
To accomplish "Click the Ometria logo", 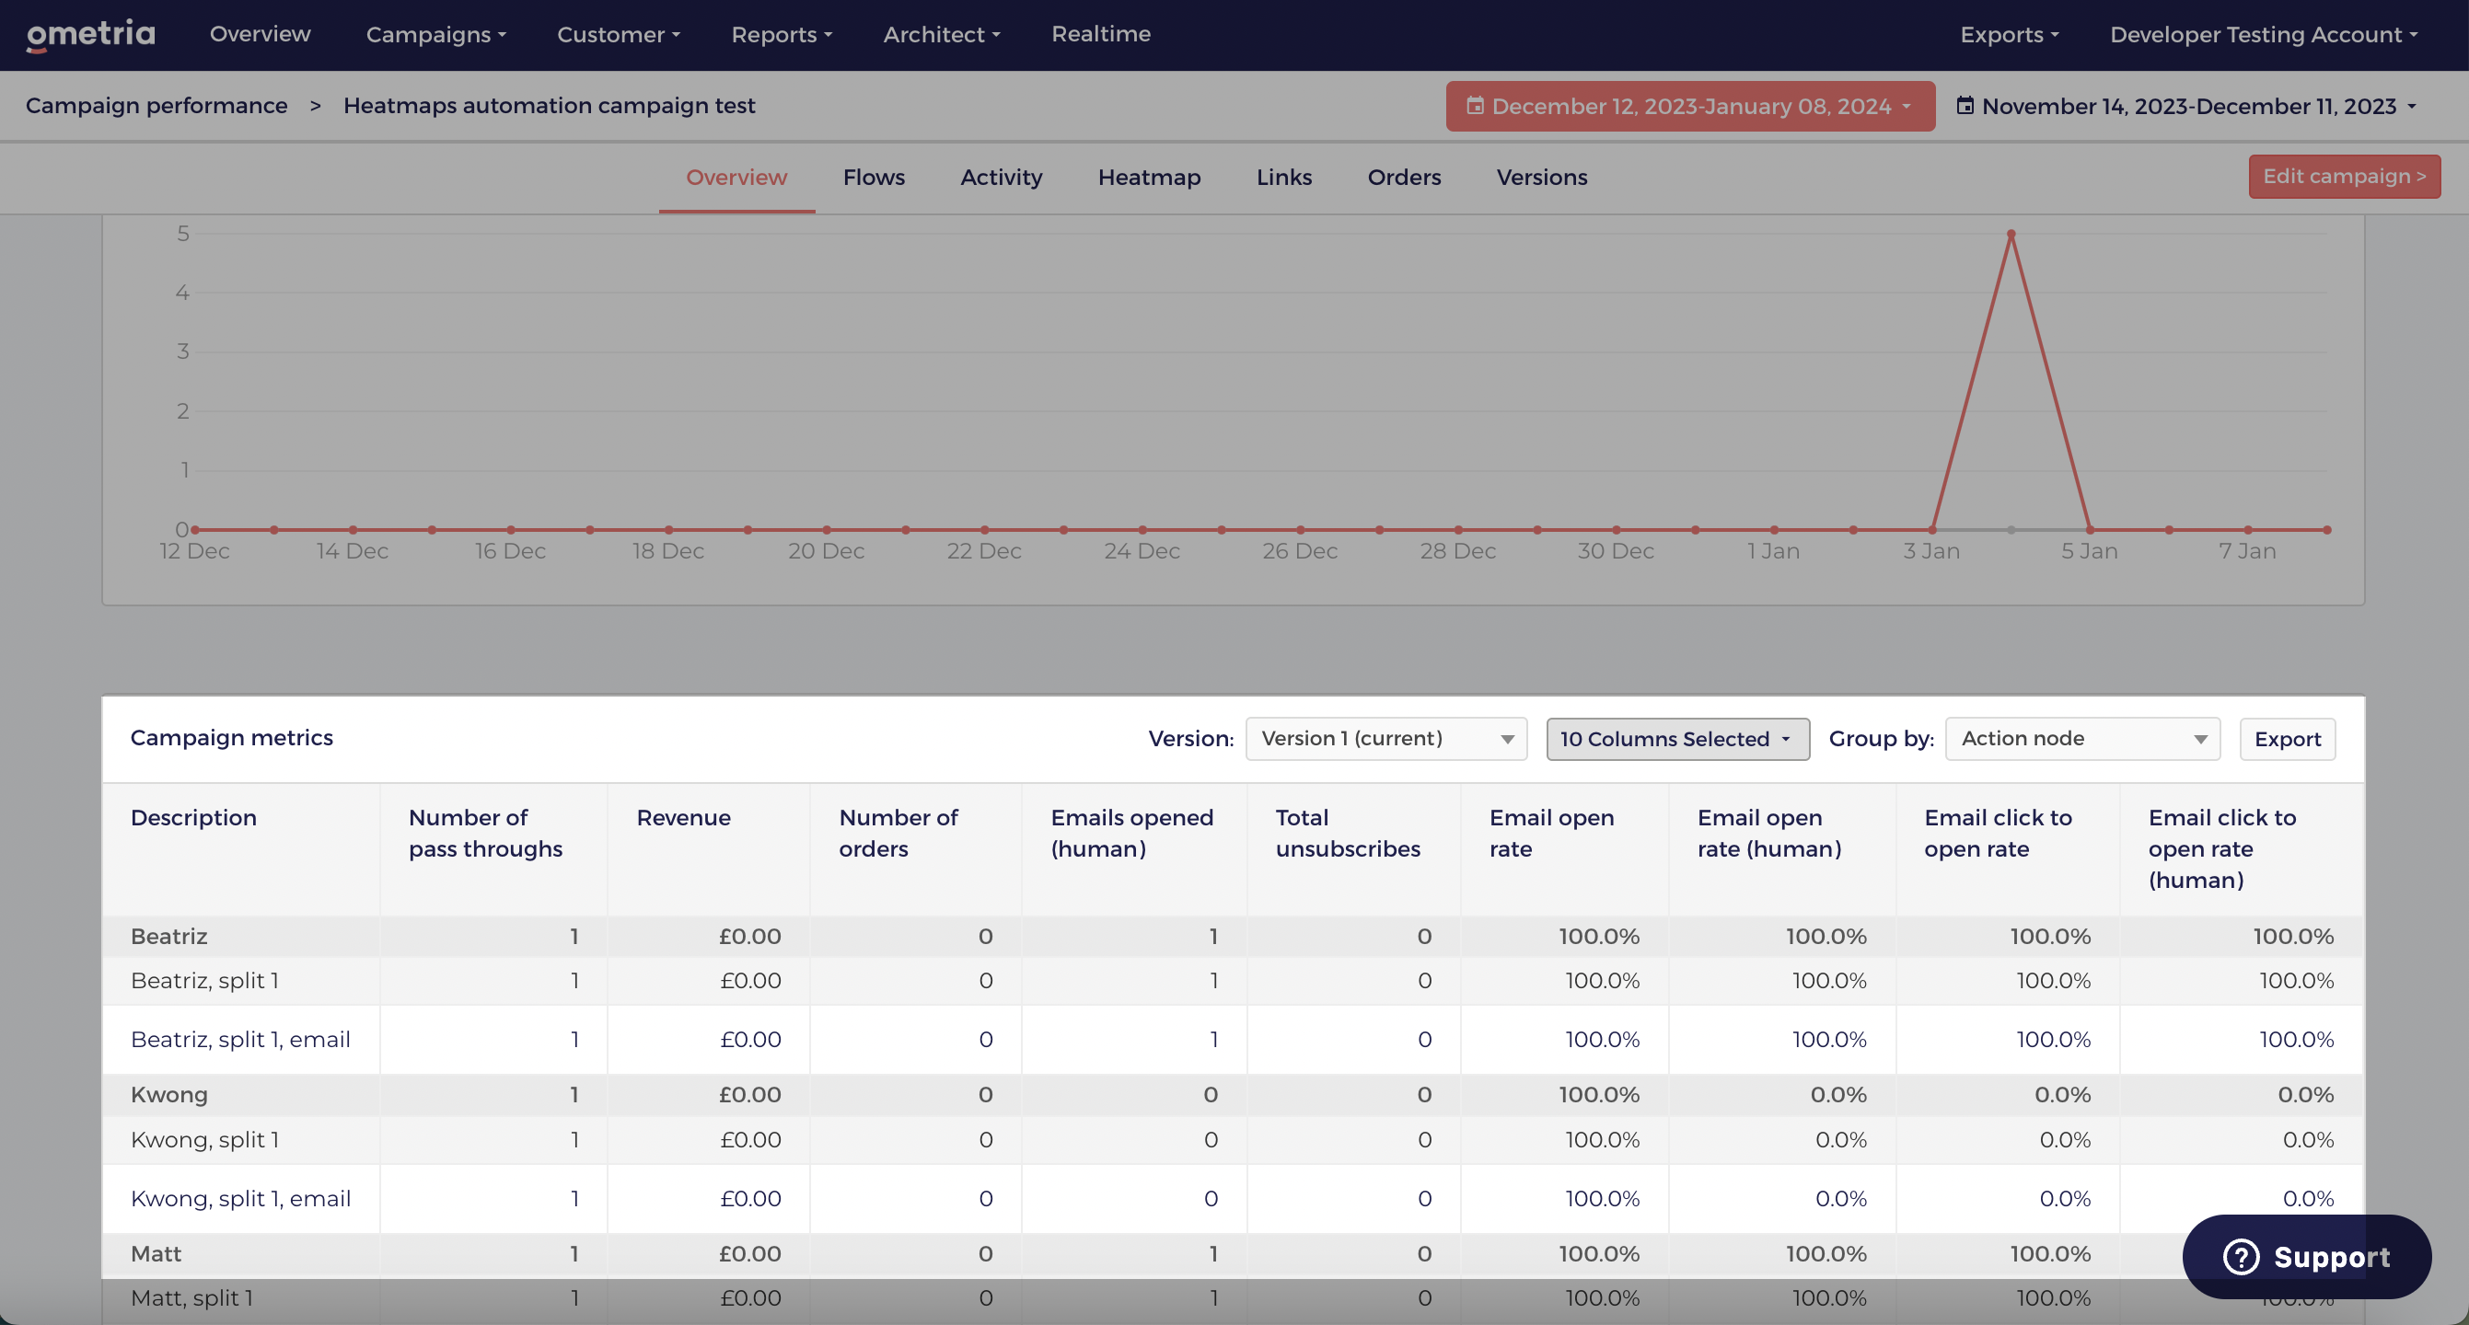I will click(x=90, y=34).
